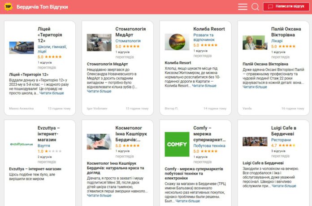Open Luigi Cafe restaurant photo
312x206 pixels.
coord(255,141)
